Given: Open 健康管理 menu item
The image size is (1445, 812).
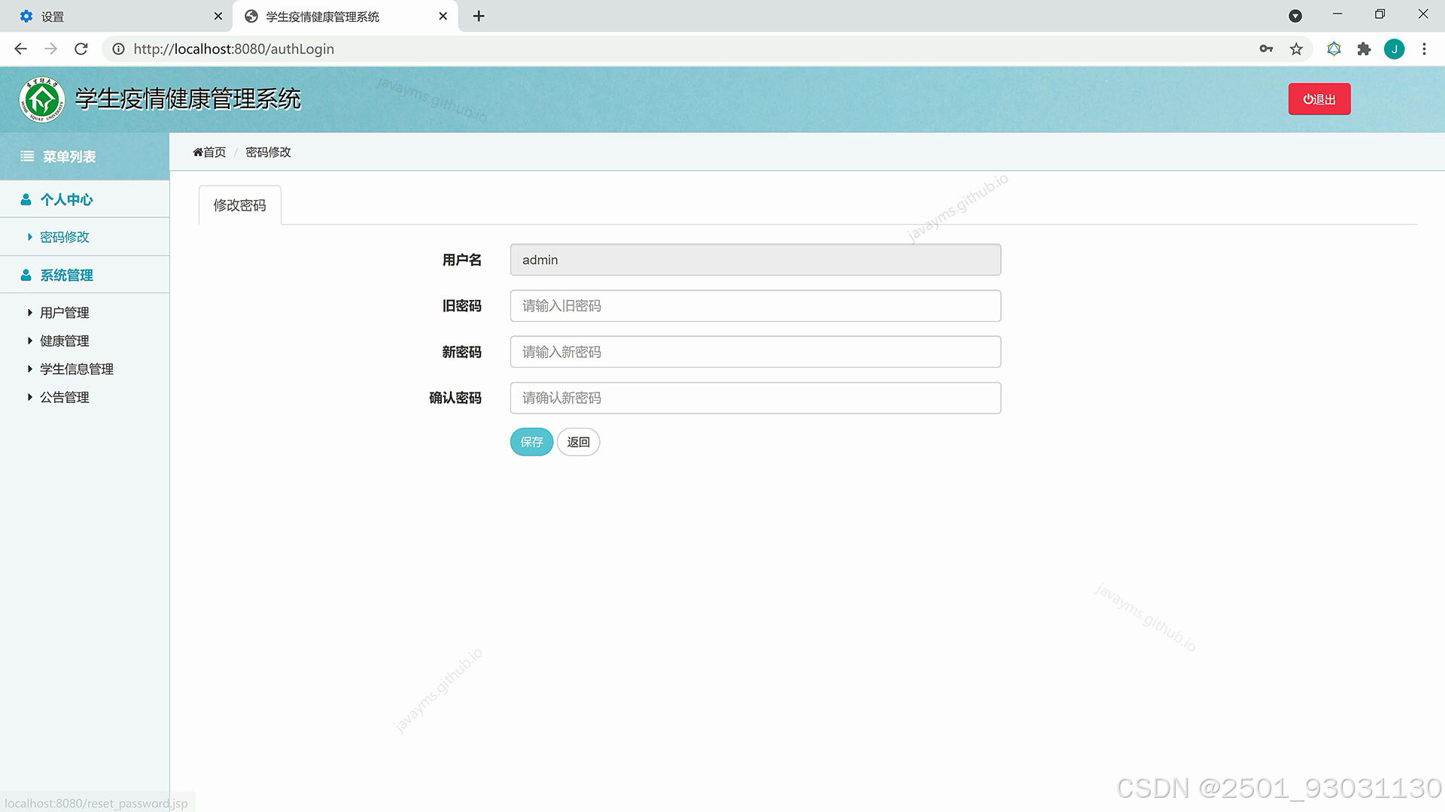Looking at the screenshot, I should pyautogui.click(x=65, y=341).
